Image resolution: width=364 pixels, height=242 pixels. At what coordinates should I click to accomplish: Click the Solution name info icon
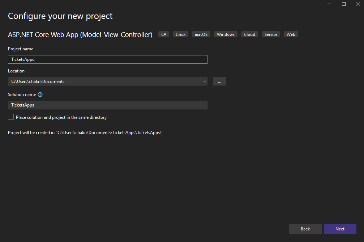[x=40, y=95]
